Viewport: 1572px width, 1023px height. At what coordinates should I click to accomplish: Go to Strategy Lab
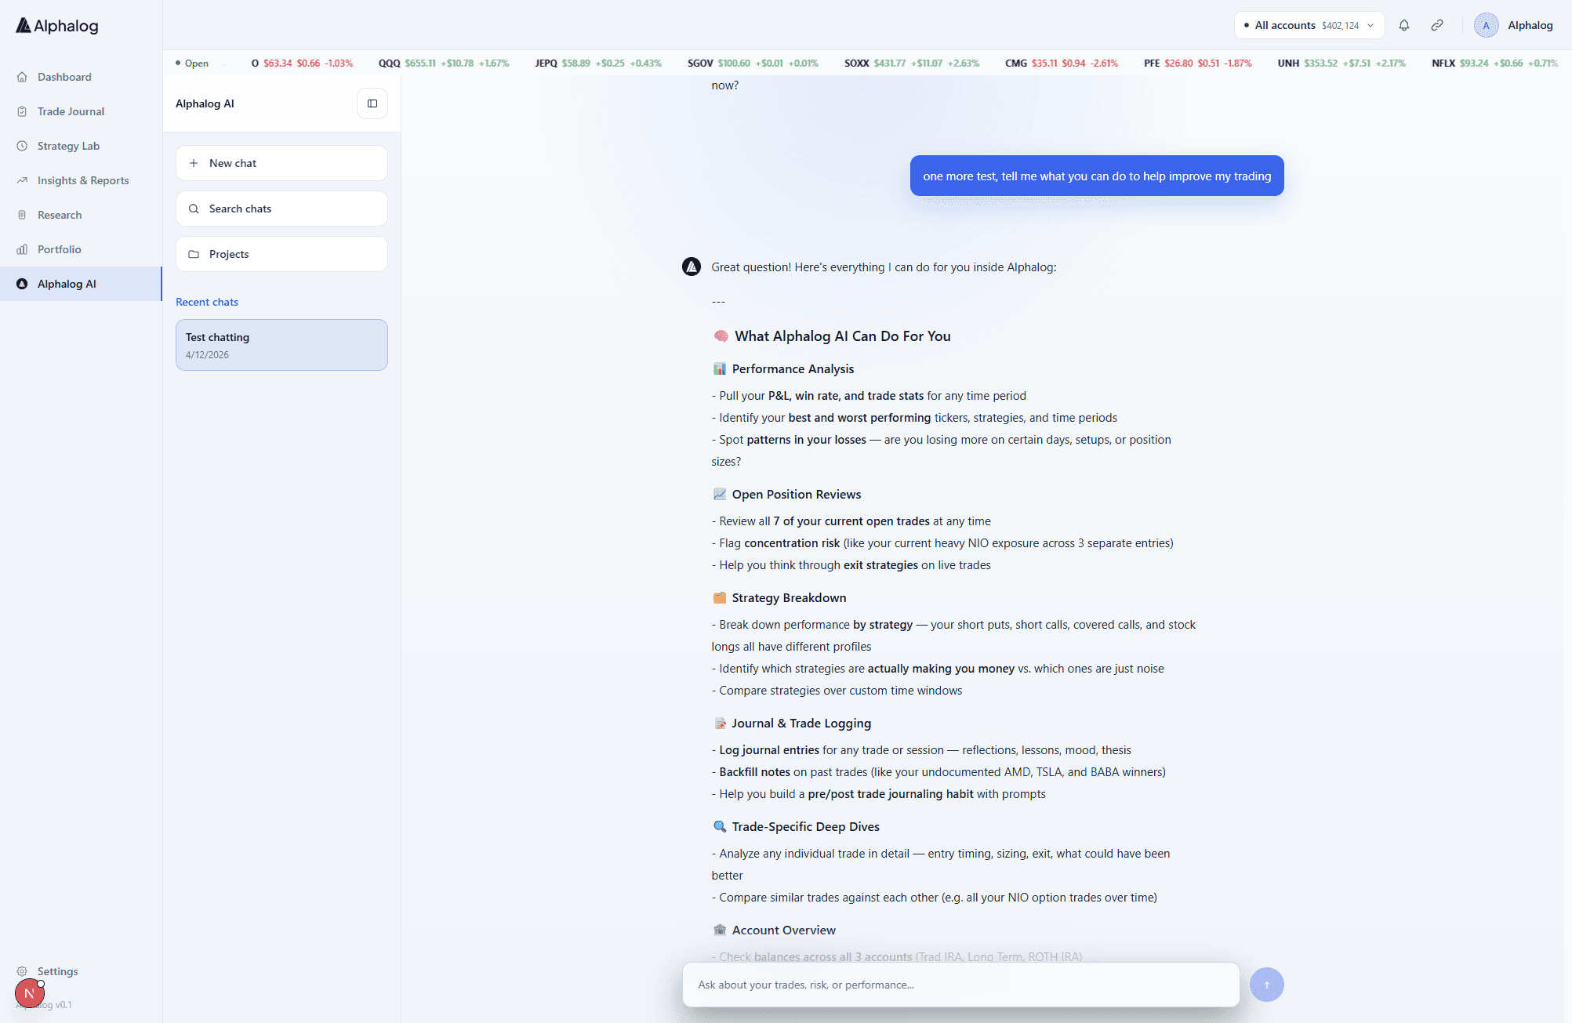81,146
